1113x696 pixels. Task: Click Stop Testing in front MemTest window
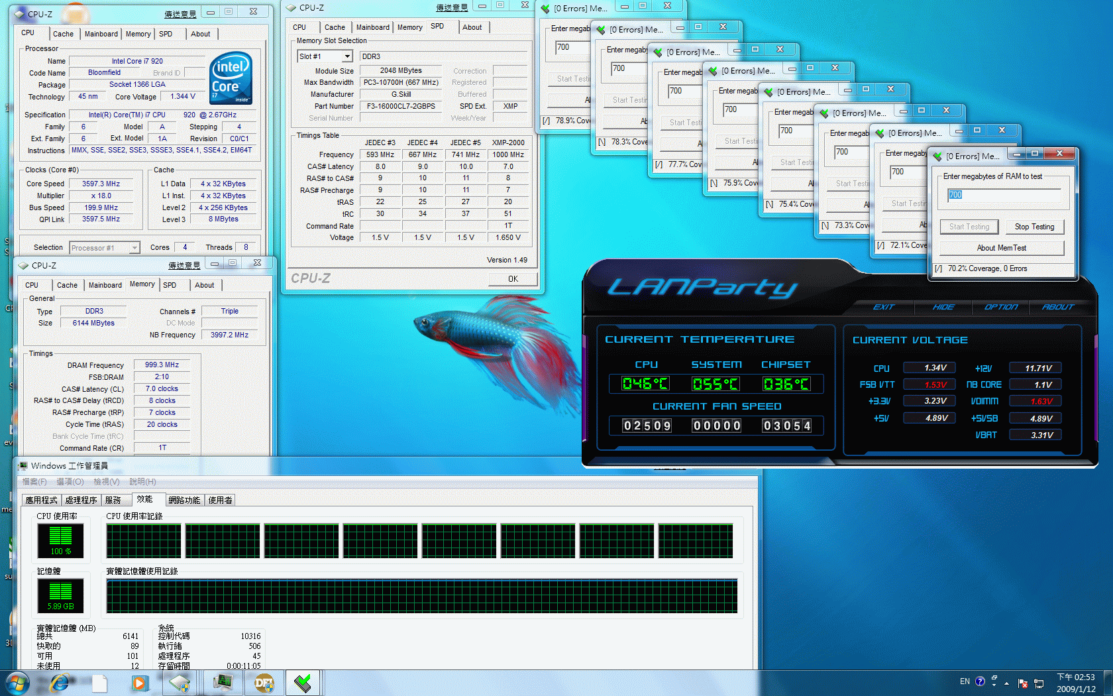(x=1034, y=227)
